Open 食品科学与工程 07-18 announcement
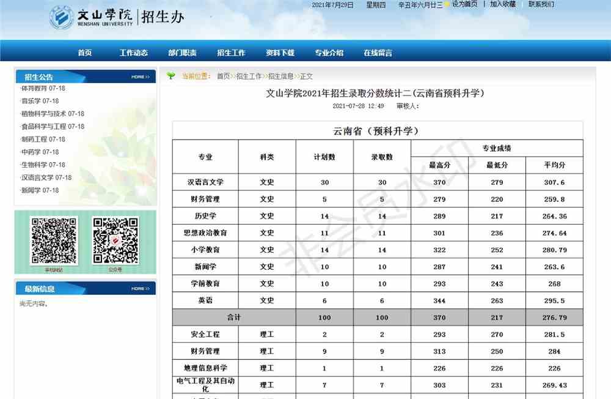 [52, 127]
